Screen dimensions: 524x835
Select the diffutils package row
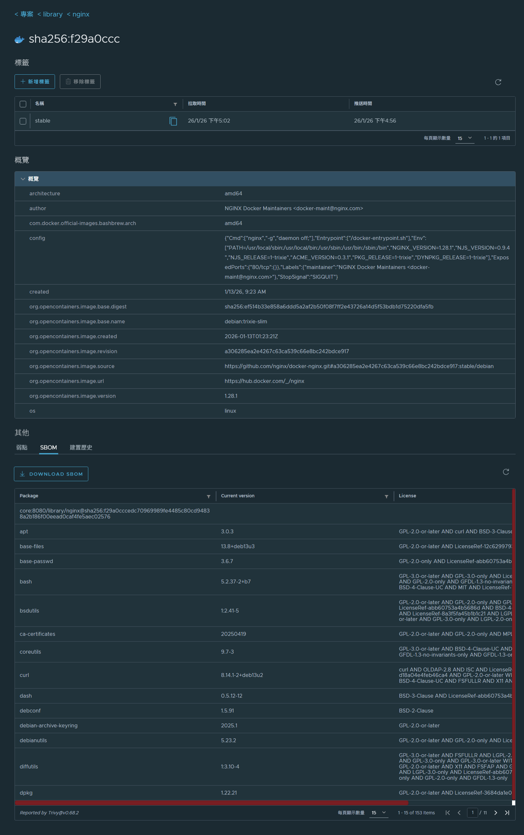click(263, 766)
